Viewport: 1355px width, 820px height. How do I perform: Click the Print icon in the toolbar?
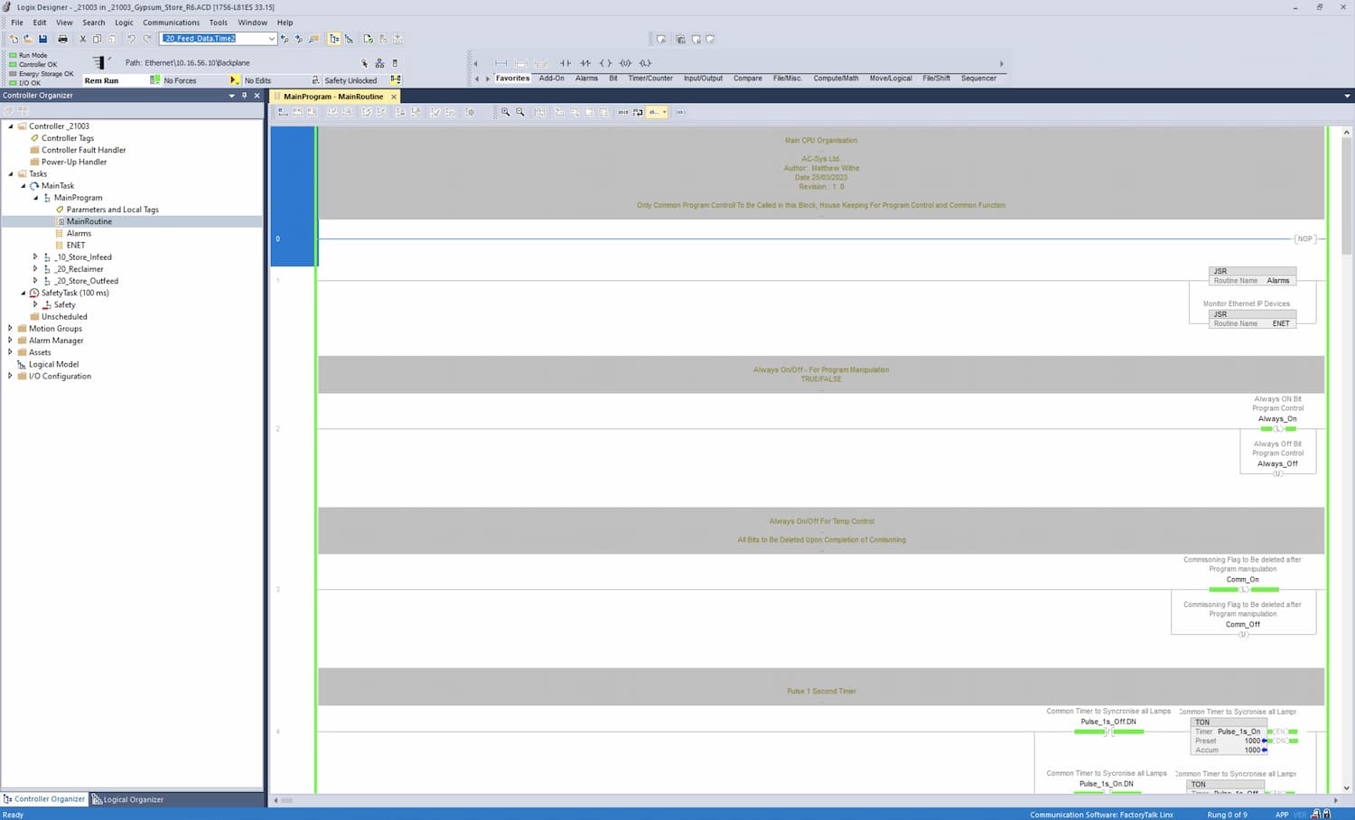click(x=62, y=39)
